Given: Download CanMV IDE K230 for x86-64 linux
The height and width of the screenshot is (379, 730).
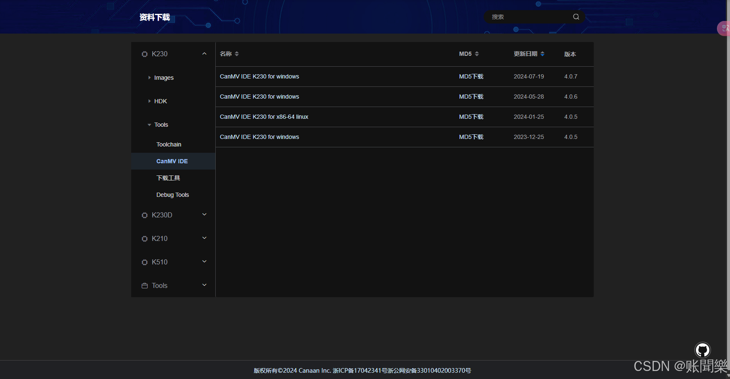Looking at the screenshot, I should 264,117.
